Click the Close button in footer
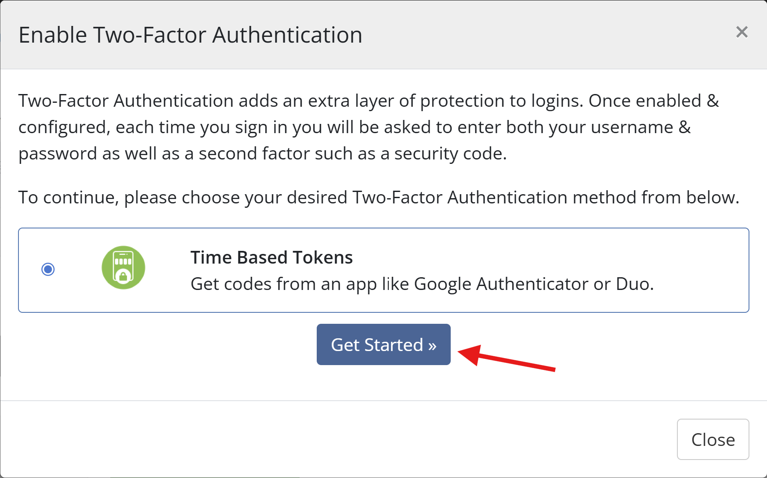767x478 pixels. point(713,439)
